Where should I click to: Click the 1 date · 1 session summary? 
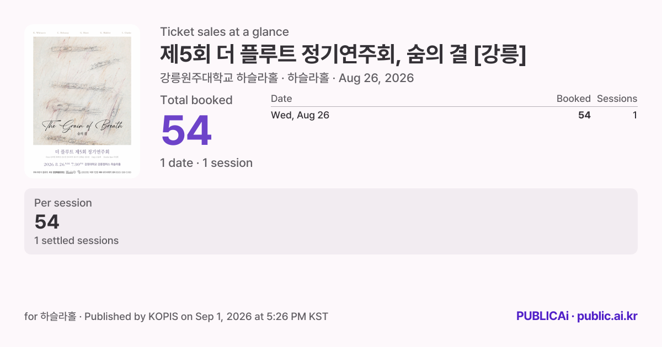[206, 163]
